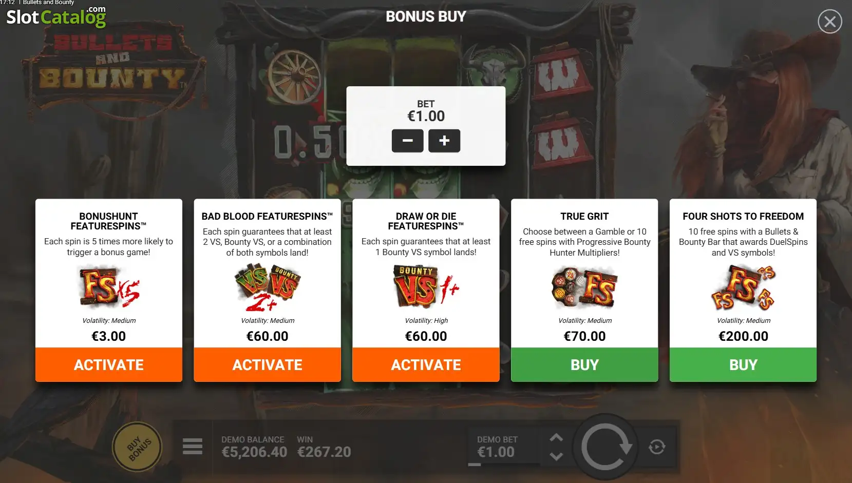Open the hamburger menu
852x483 pixels.
click(193, 446)
